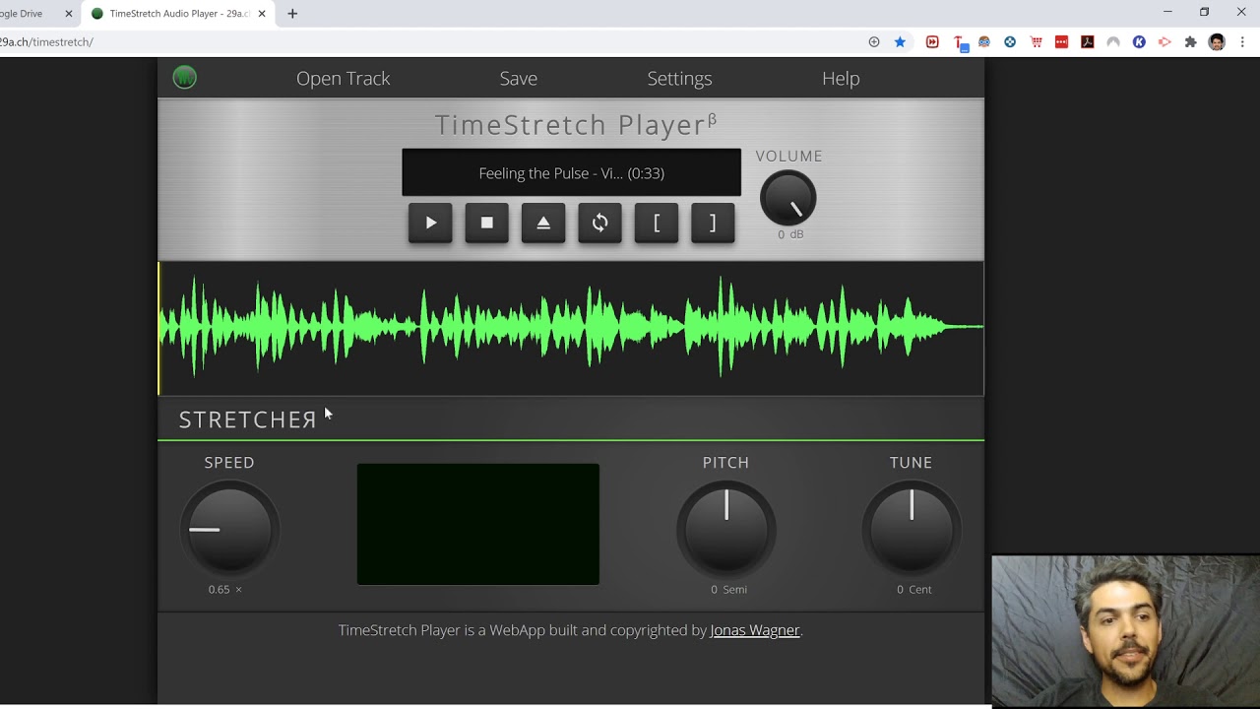This screenshot has width=1260, height=709.
Task: Click the Jonas Wagner link
Action: (x=755, y=630)
